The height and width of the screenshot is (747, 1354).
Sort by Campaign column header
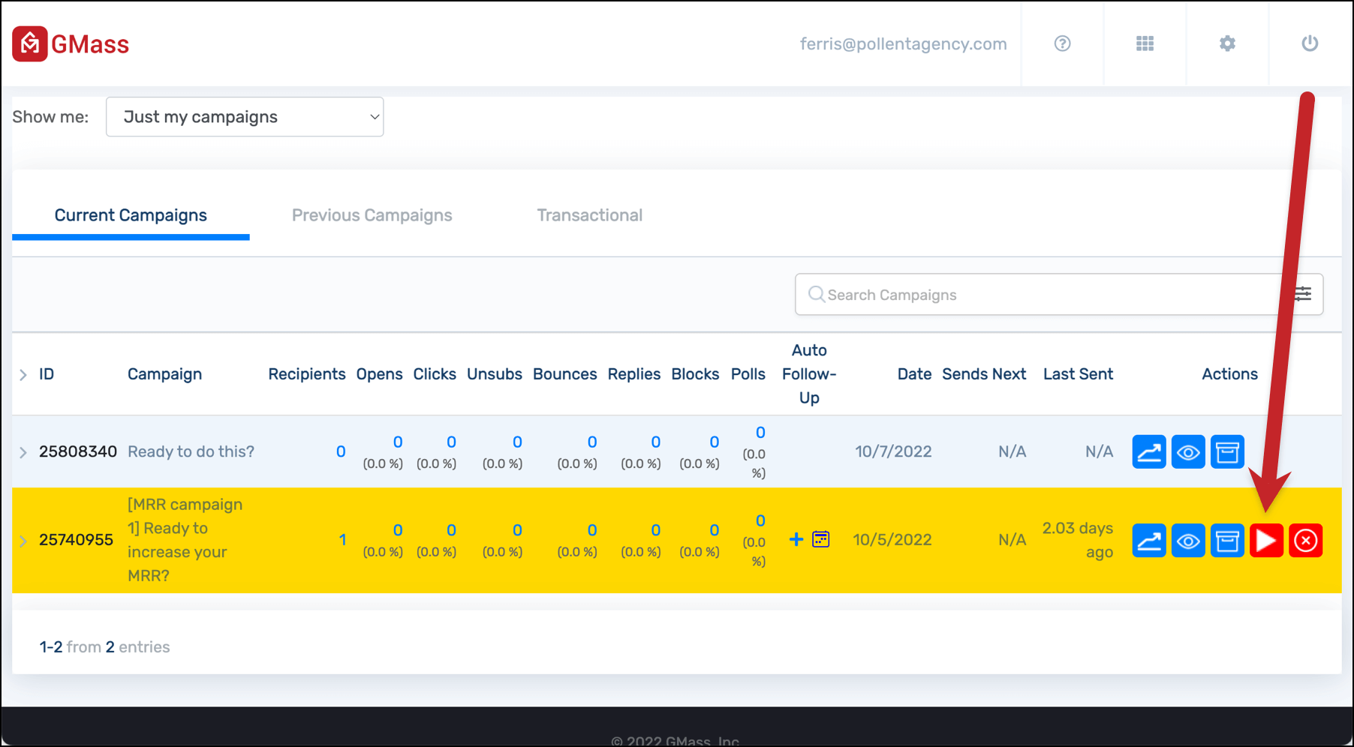[164, 374]
